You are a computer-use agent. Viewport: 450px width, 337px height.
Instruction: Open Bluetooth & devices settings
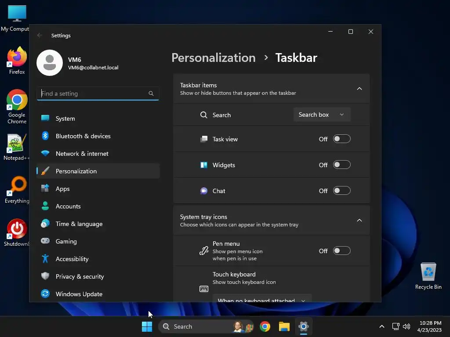tap(98, 136)
